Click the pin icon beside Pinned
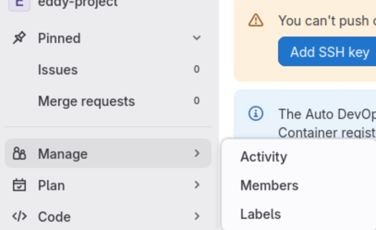This screenshot has height=230, width=376. [x=19, y=38]
